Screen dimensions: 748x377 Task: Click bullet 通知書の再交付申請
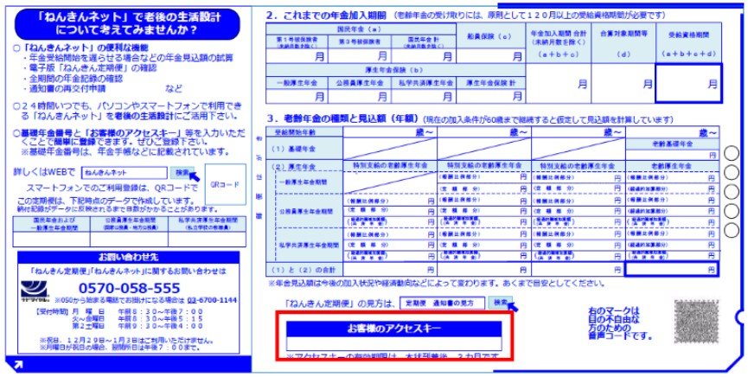[x=64, y=89]
